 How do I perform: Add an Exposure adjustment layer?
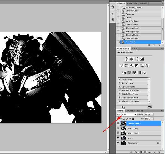tap(142, 59)
